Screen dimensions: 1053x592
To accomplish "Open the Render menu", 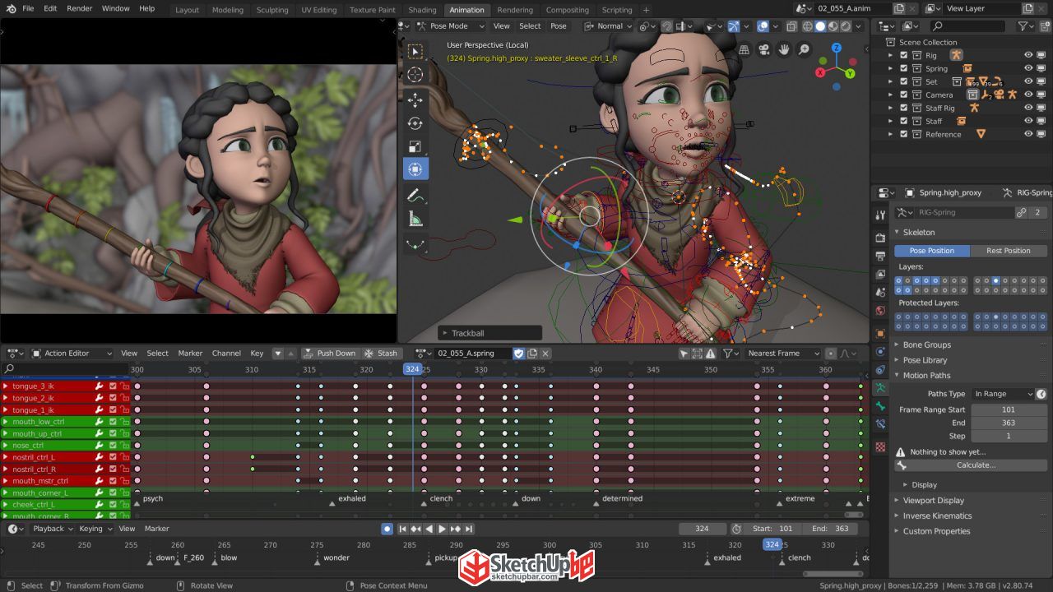I will point(80,8).
